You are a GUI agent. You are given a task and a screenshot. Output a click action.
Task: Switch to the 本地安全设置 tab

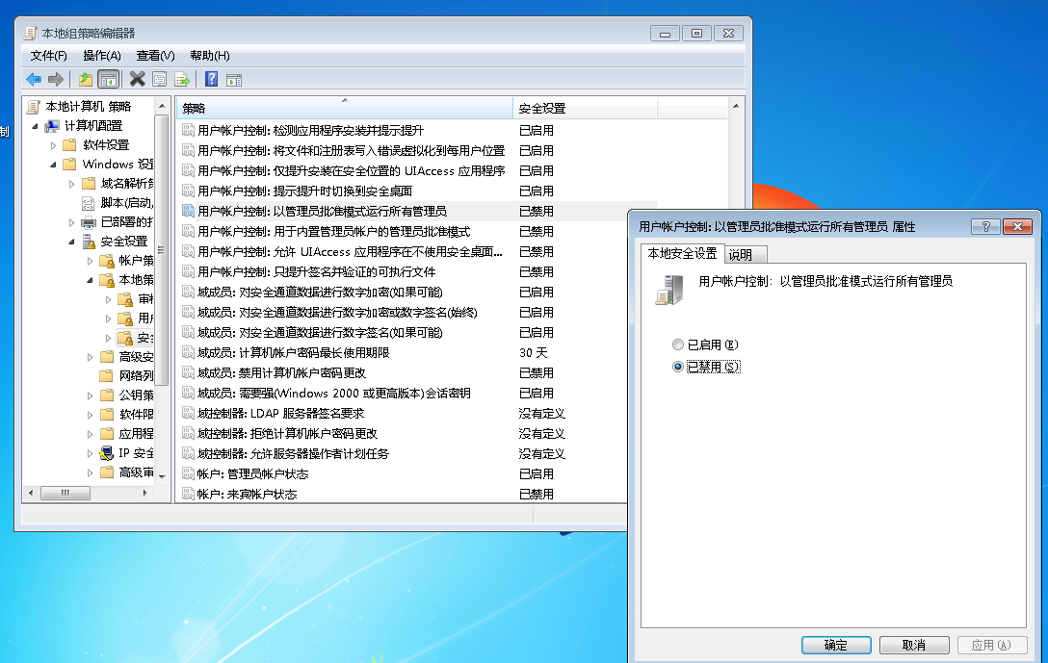[x=682, y=253]
